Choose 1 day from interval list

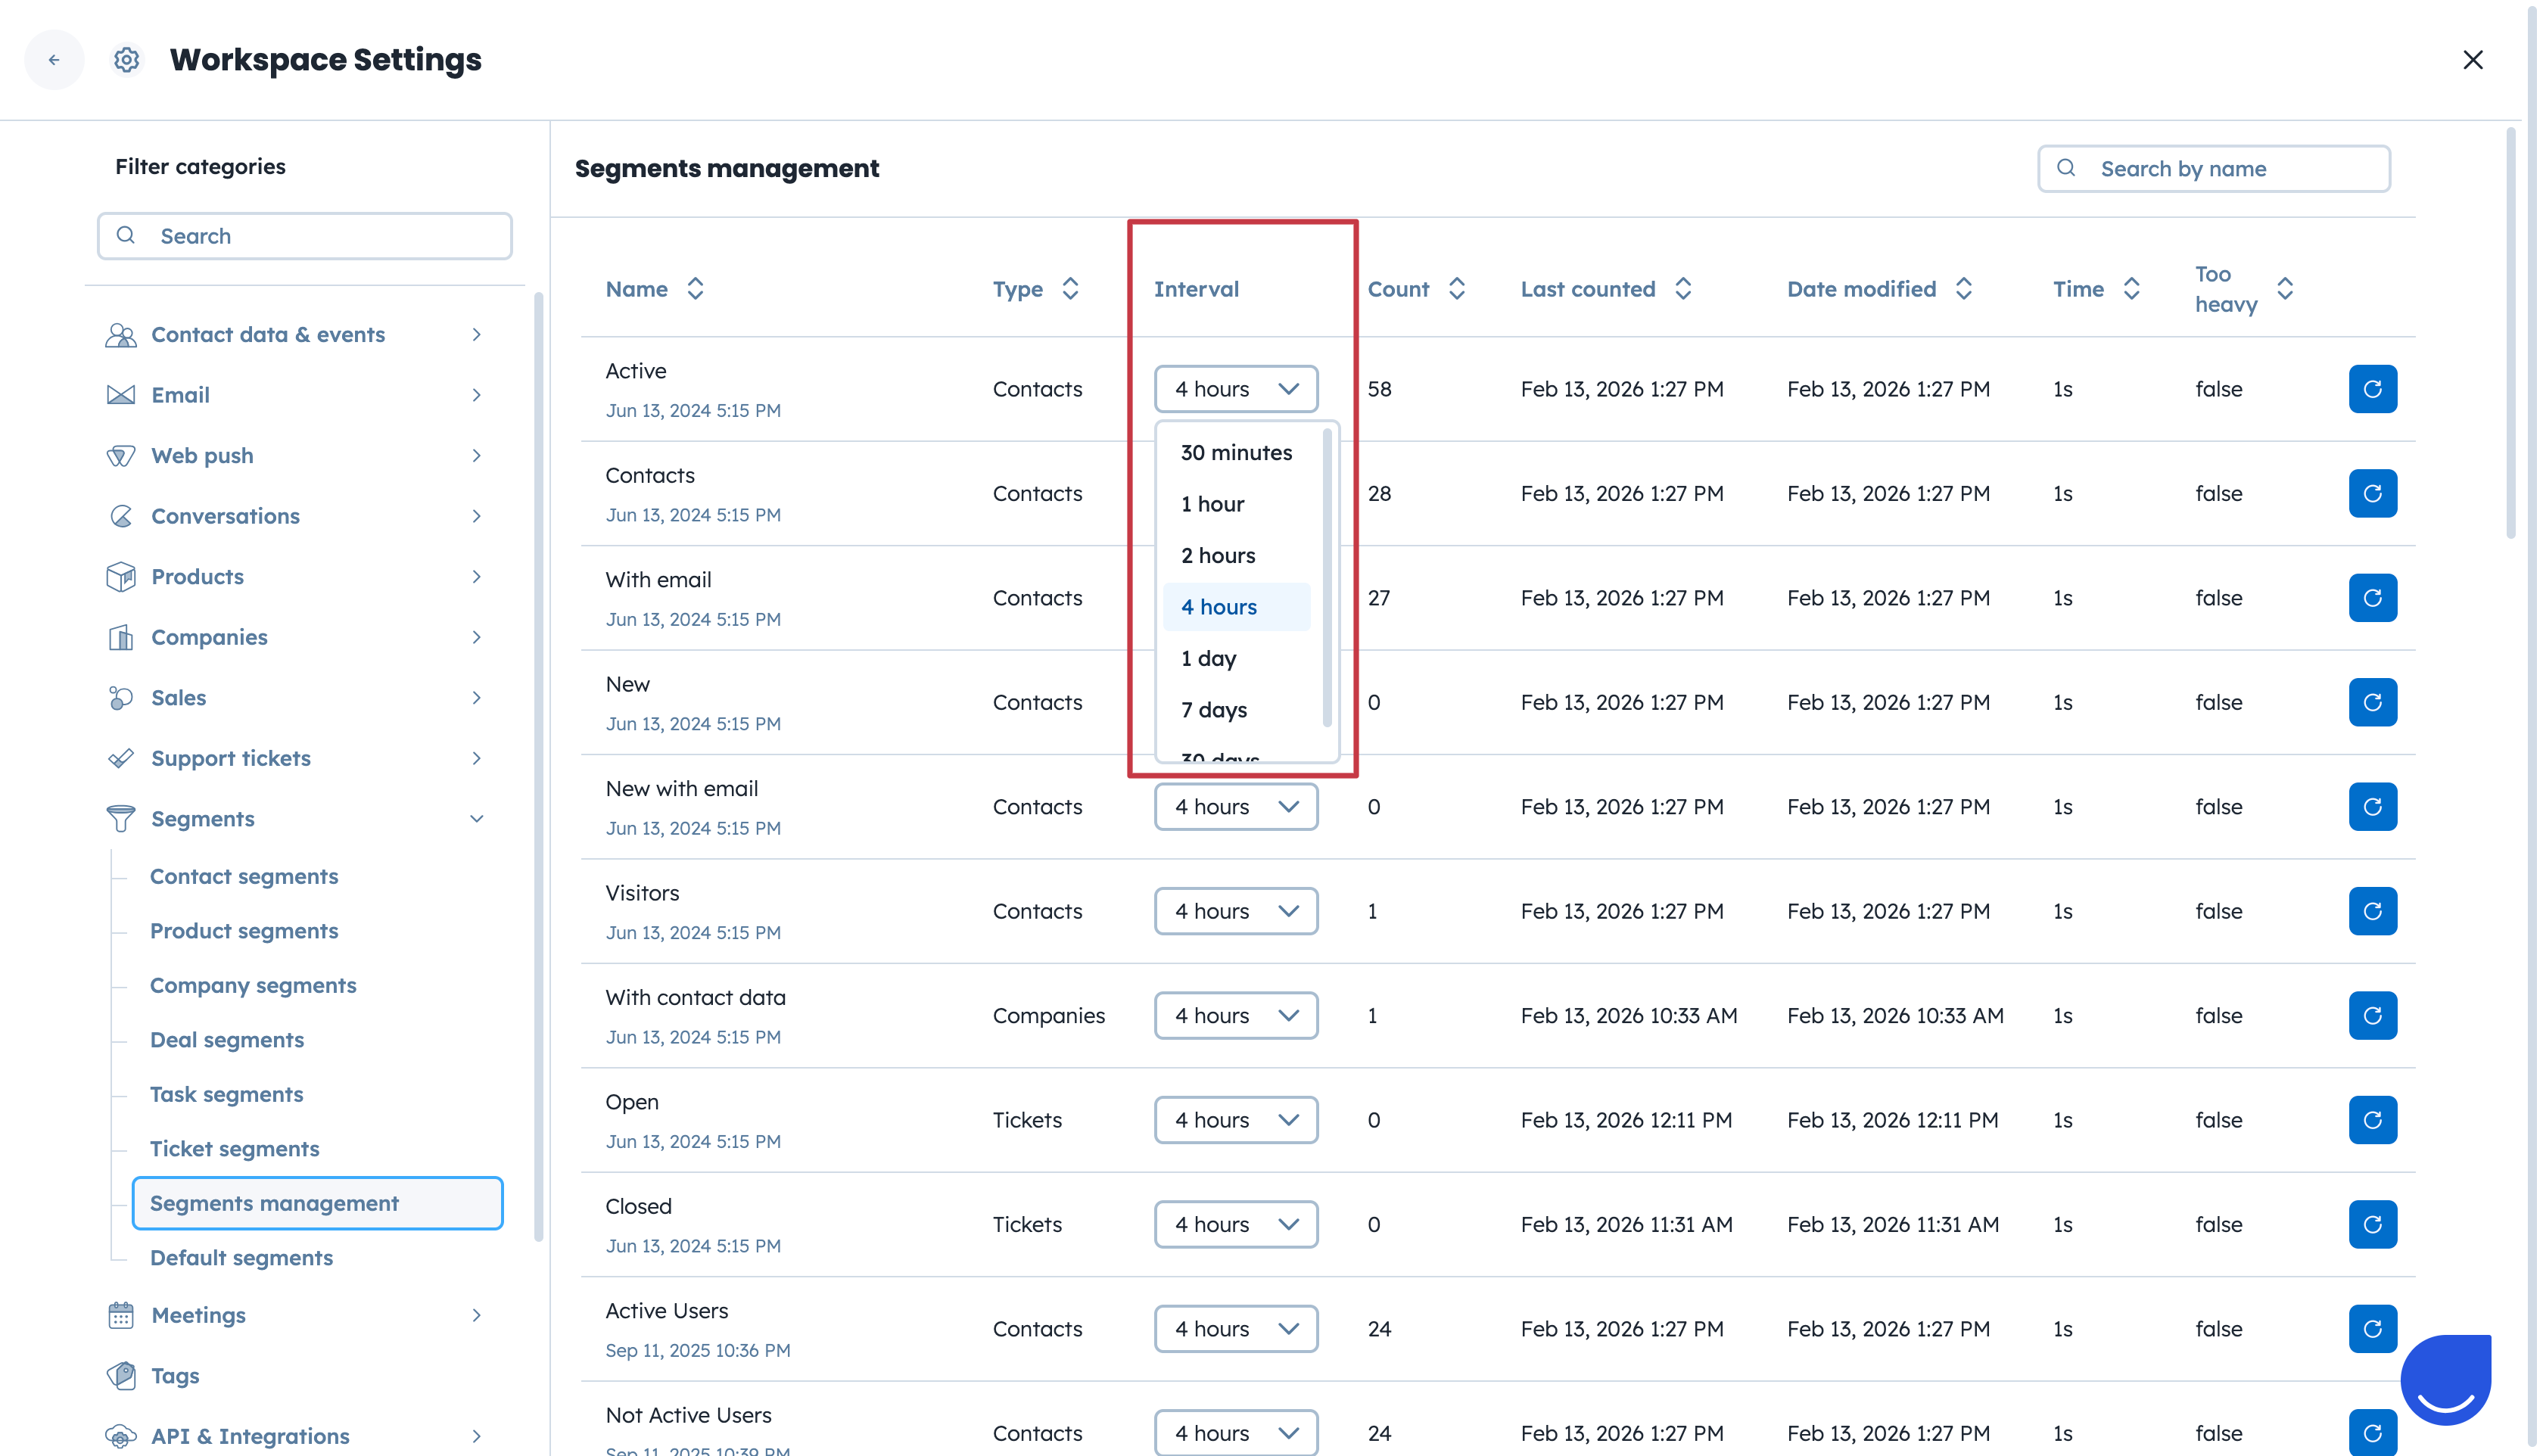(1208, 659)
